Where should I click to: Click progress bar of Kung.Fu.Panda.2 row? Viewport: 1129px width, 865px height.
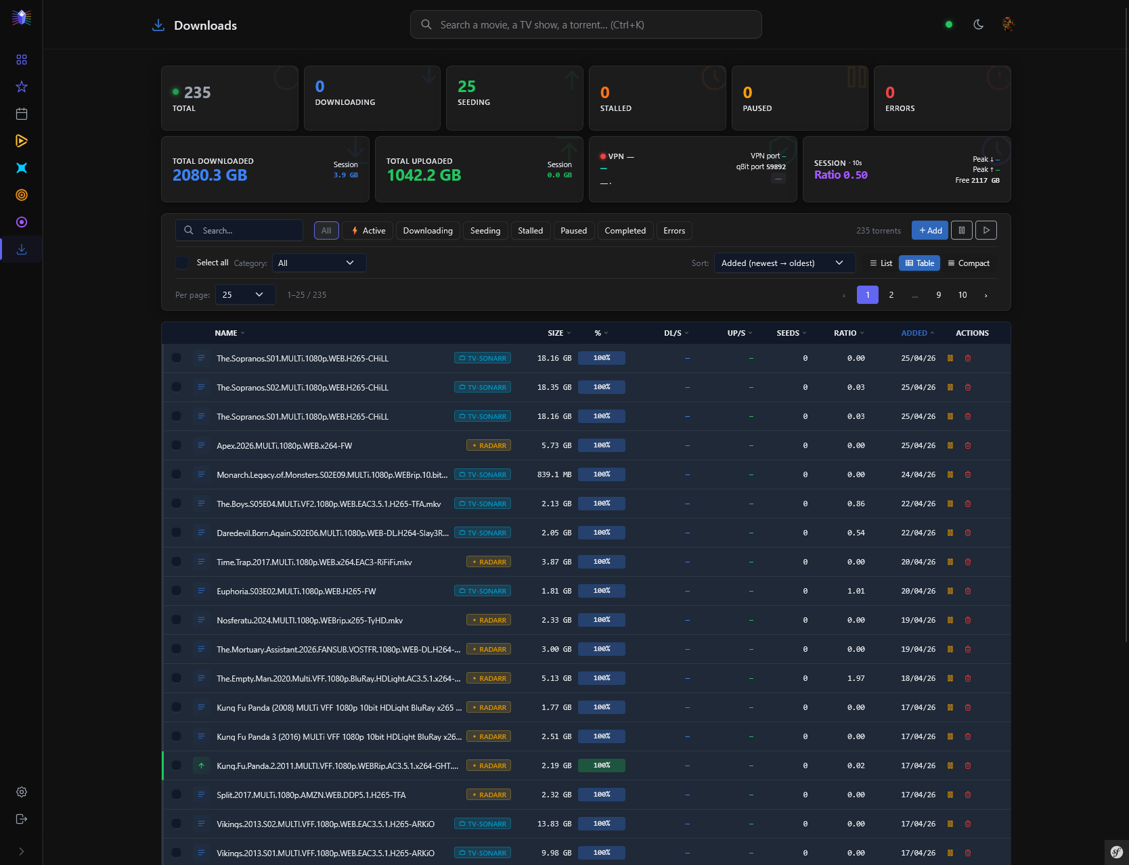click(602, 766)
